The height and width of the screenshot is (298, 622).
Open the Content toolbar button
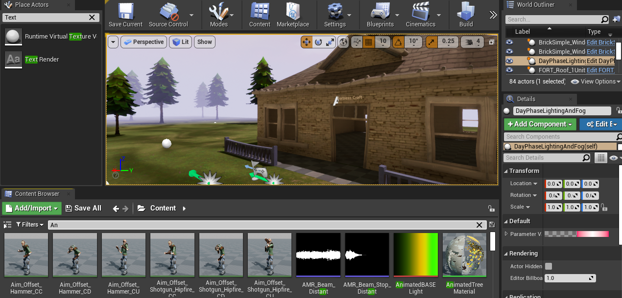(260, 15)
